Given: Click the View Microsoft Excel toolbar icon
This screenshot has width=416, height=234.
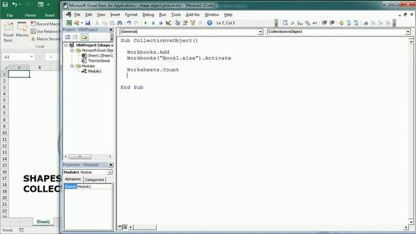Looking at the screenshot, I should [69, 23].
